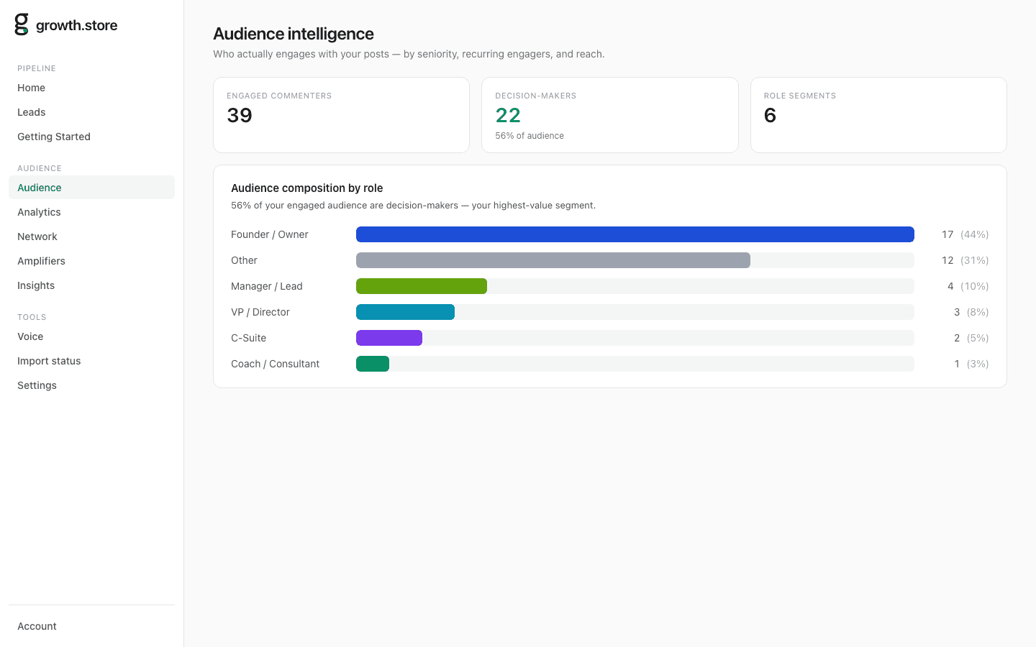The width and height of the screenshot is (1036, 647).
Task: Click the gray Other role bar
Action: click(x=553, y=260)
